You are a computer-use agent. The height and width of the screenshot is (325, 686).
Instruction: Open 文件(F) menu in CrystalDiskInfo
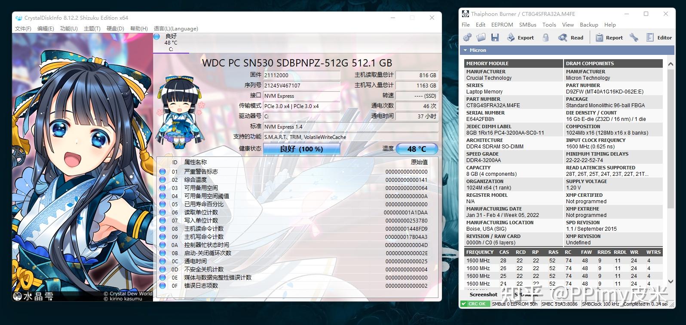coord(23,29)
